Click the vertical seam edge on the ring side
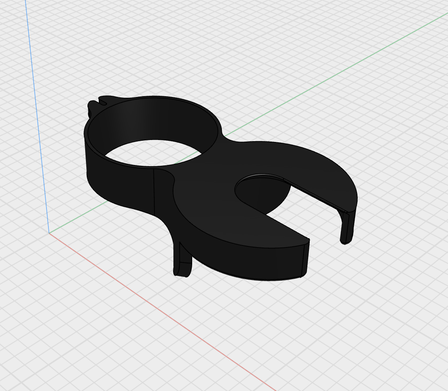 click(x=154, y=192)
